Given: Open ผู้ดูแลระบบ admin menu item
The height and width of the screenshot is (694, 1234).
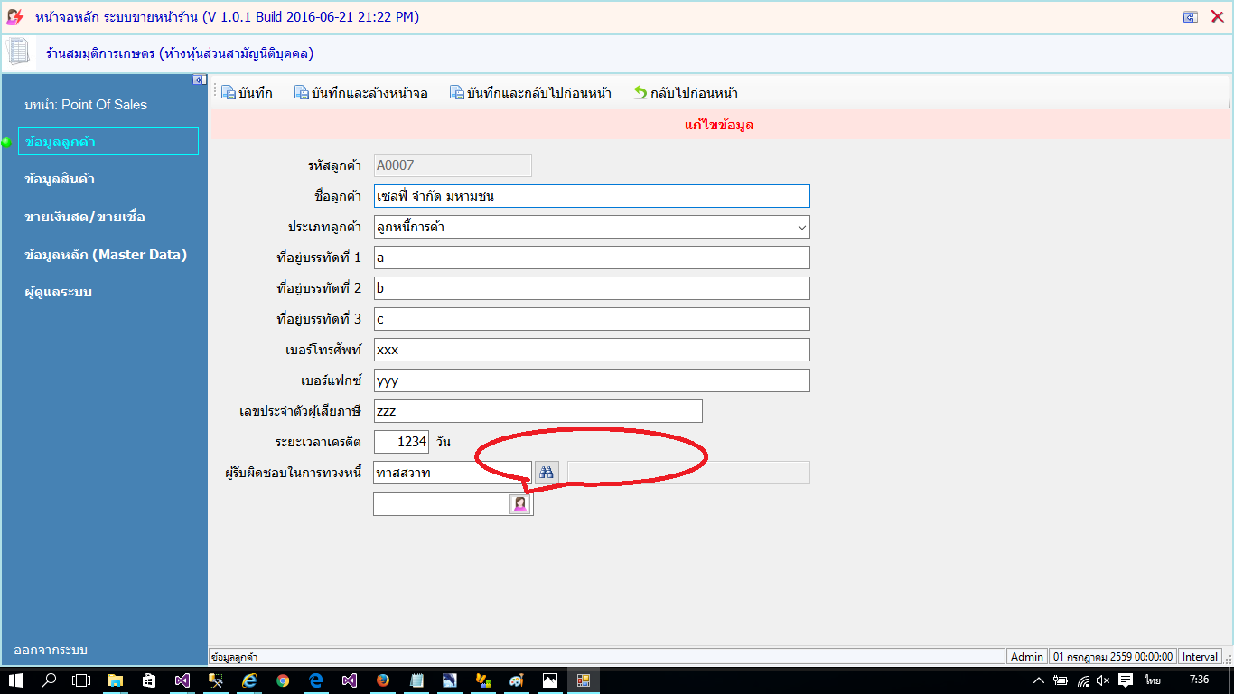Looking at the screenshot, I should (x=59, y=292).
